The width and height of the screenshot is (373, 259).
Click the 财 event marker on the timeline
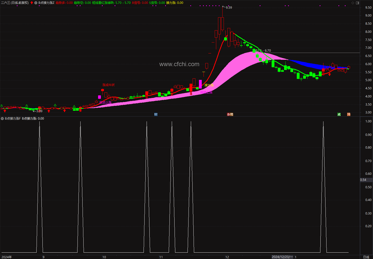point(156,114)
